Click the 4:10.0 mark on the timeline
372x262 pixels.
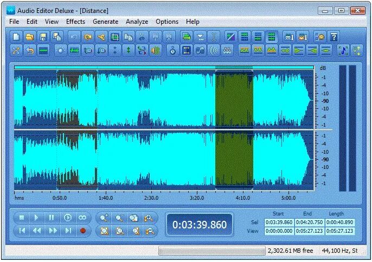tap(243, 198)
